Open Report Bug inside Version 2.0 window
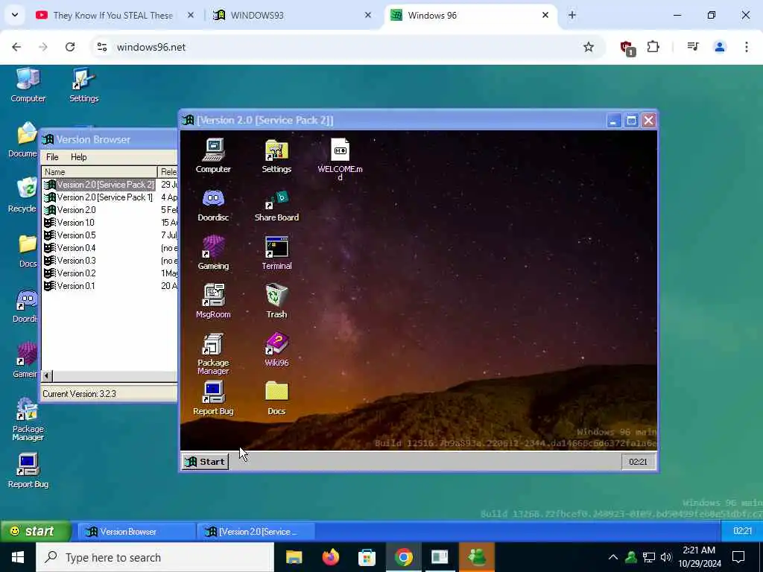Screen dimensions: 763x572 (213, 398)
